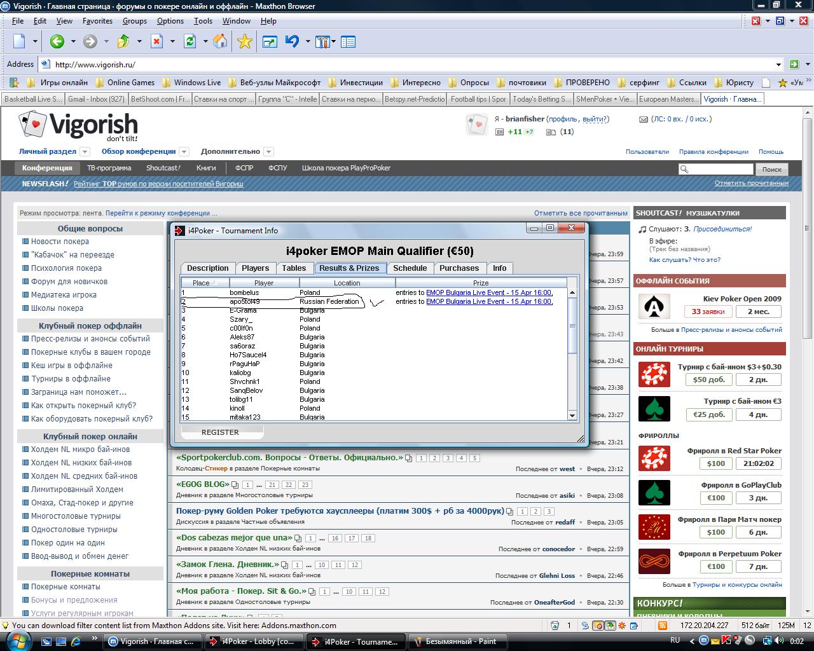Expand the Личный раздел dropdown arrow
Screen dimensions: 814x651
point(85,152)
